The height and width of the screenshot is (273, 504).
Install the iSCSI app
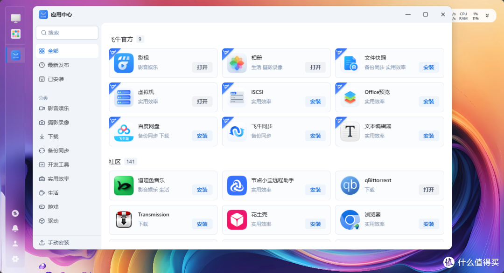[315, 102]
